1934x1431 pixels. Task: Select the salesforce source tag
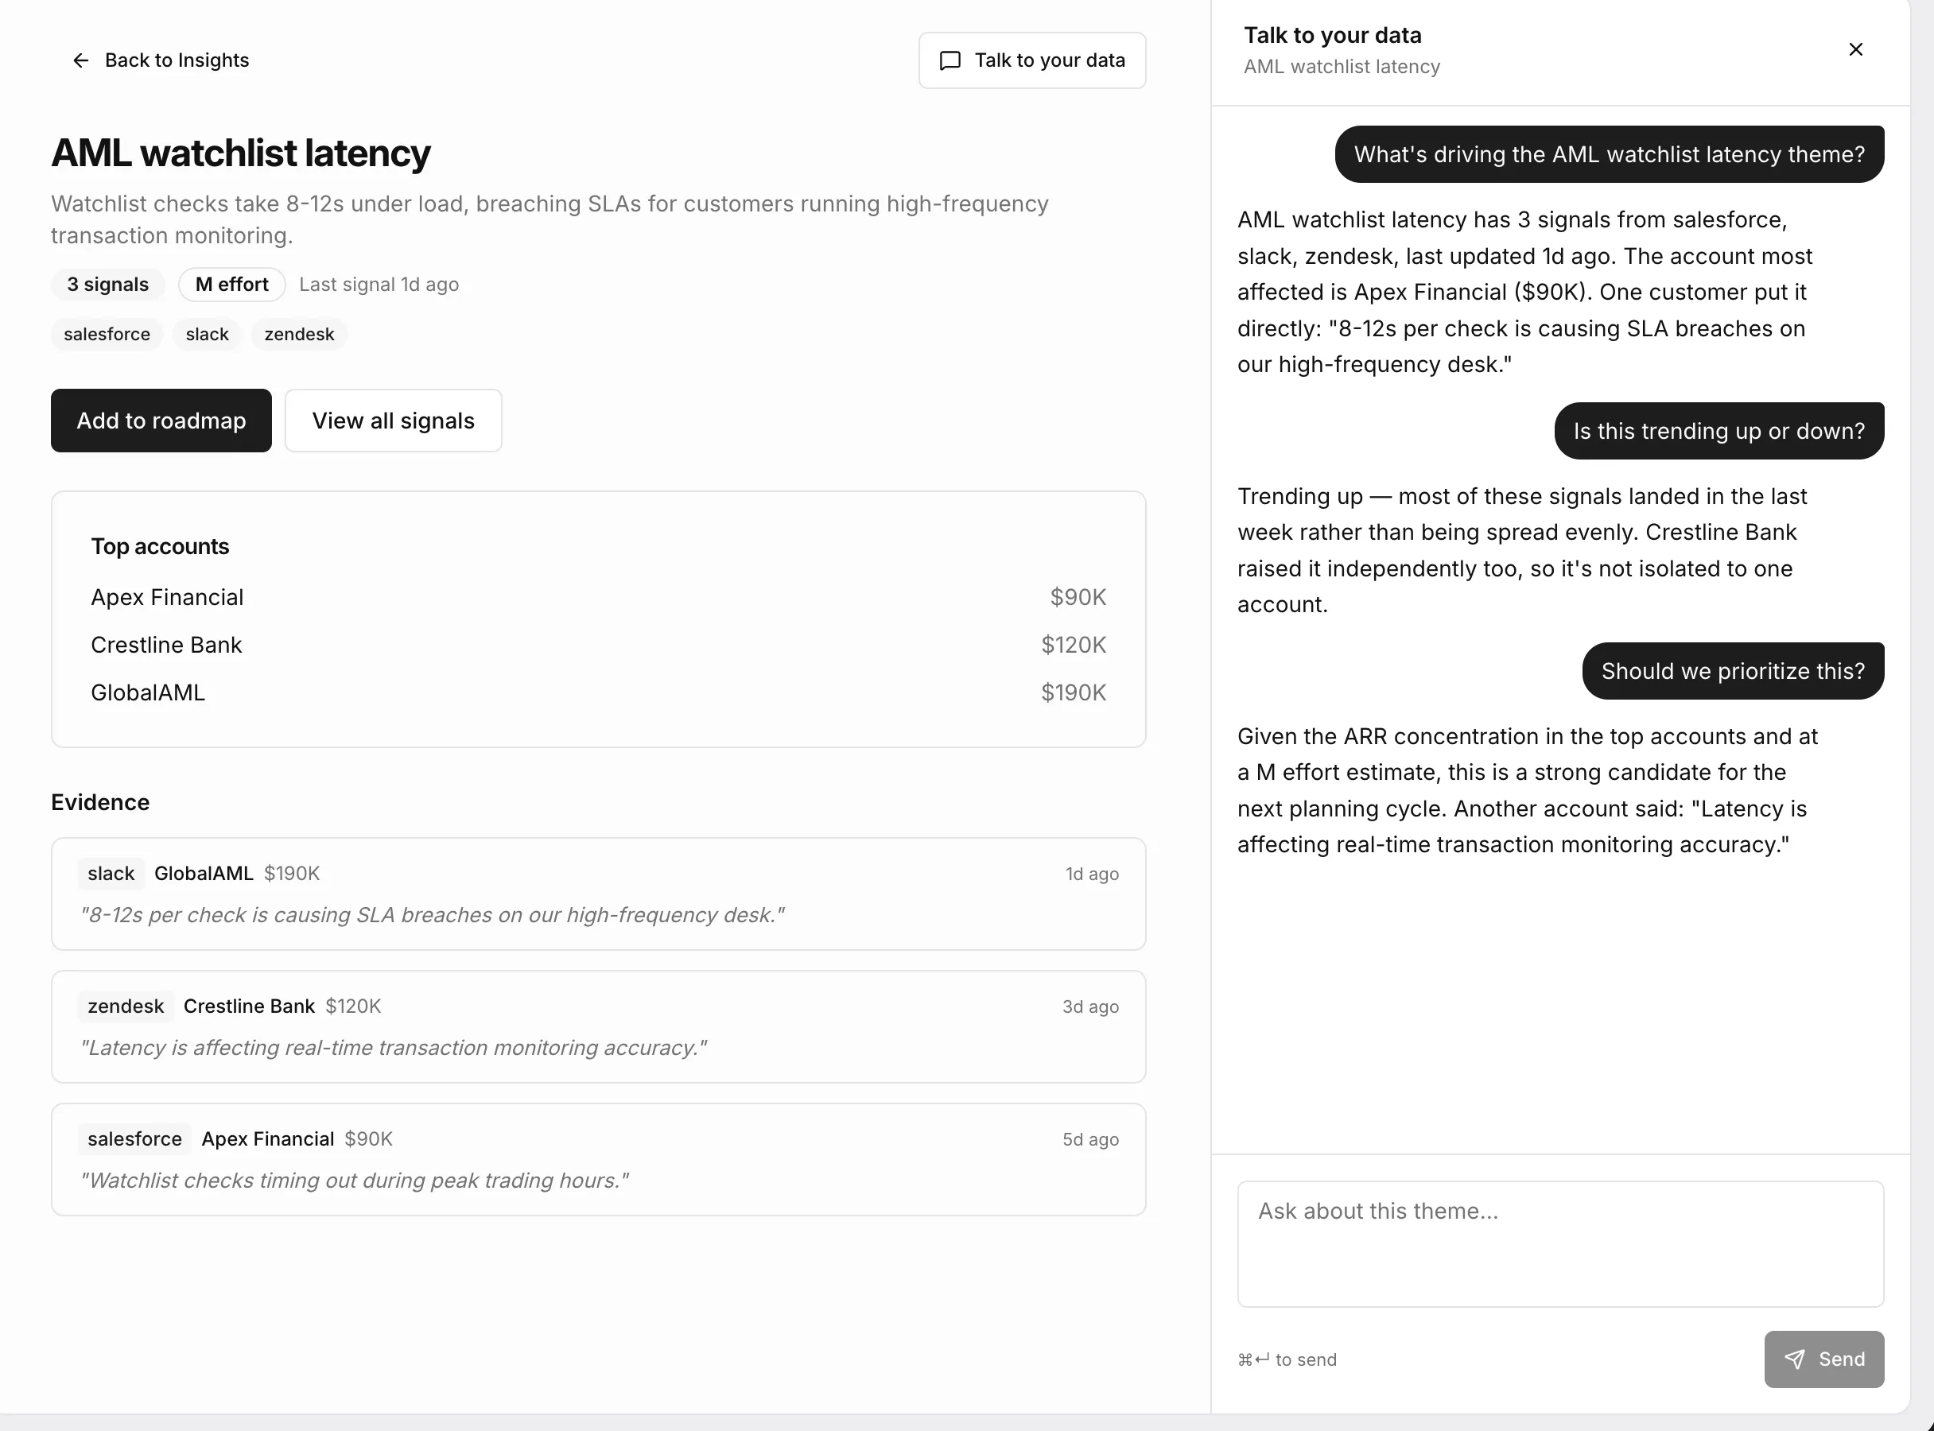pyautogui.click(x=107, y=335)
